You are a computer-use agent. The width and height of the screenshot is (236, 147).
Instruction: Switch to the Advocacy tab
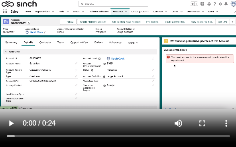[x=115, y=43]
